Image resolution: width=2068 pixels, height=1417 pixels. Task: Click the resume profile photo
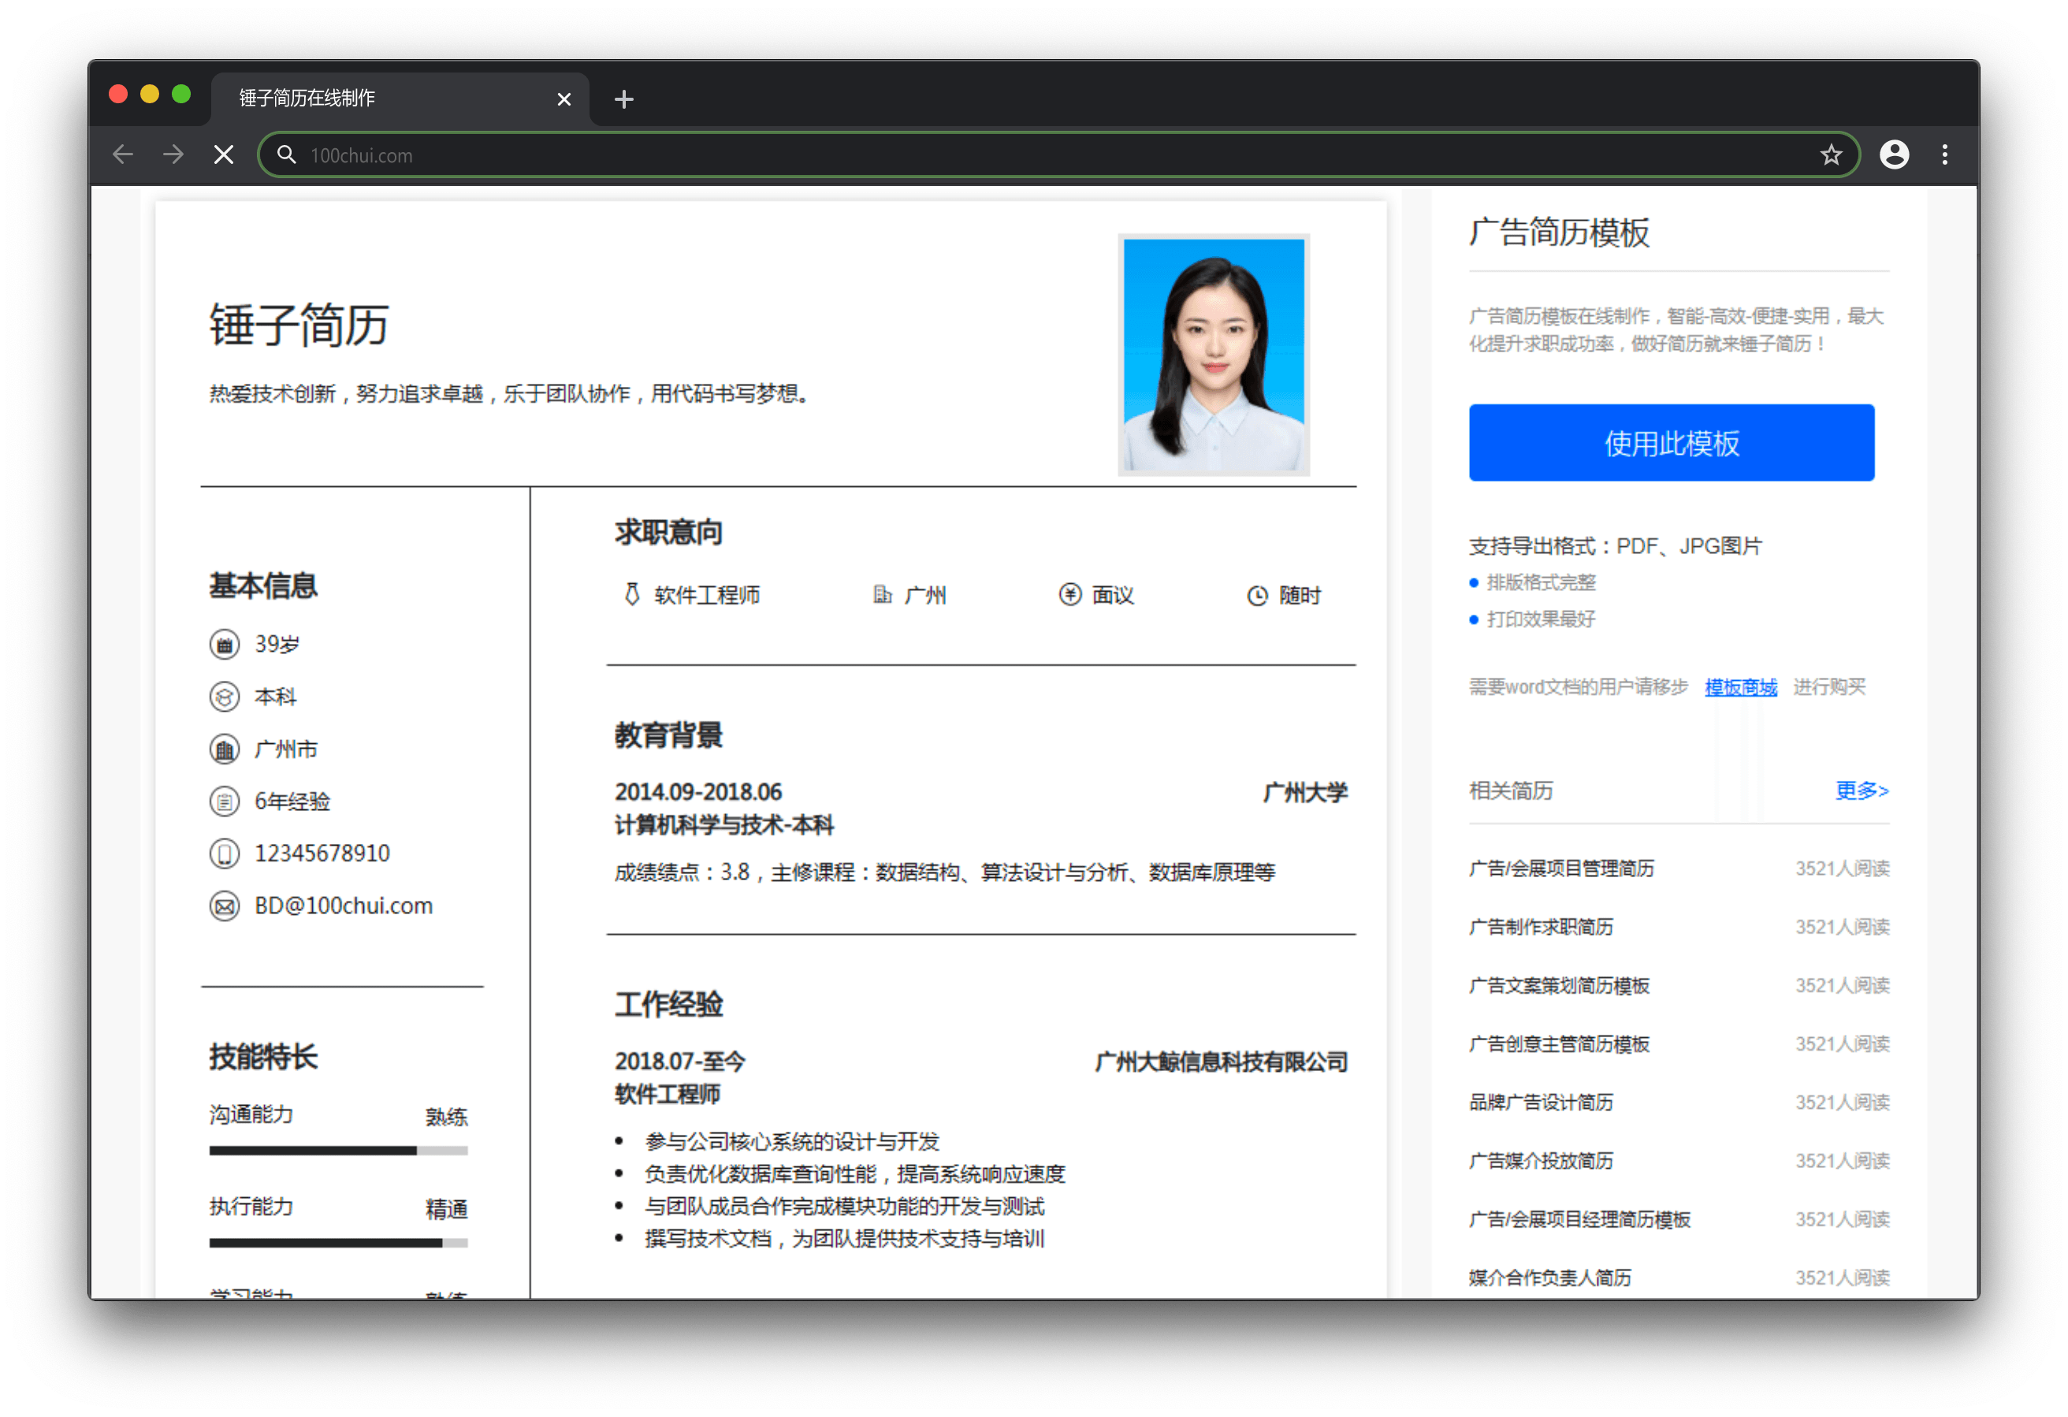click(1214, 355)
